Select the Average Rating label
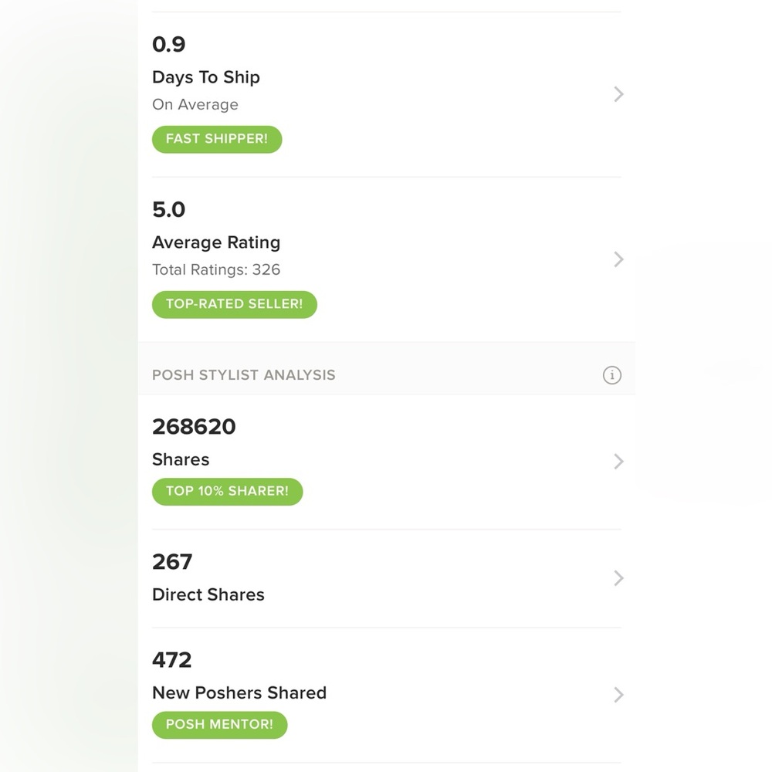This screenshot has width=772, height=772. click(x=216, y=242)
